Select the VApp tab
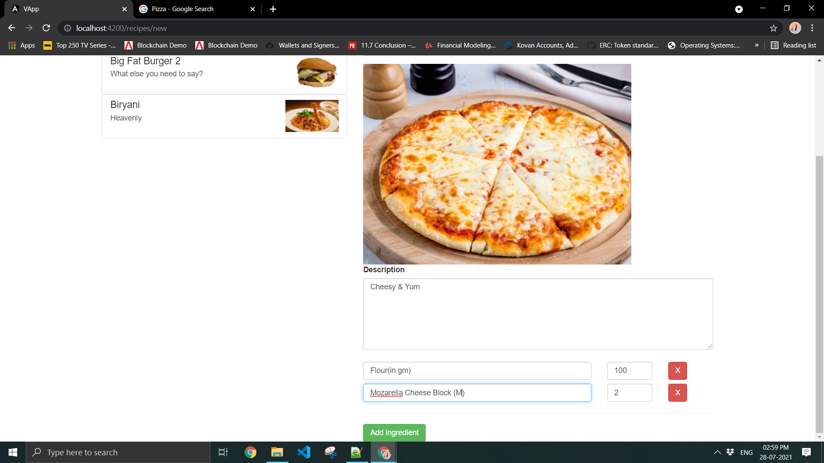824x463 pixels. pyautogui.click(x=64, y=9)
